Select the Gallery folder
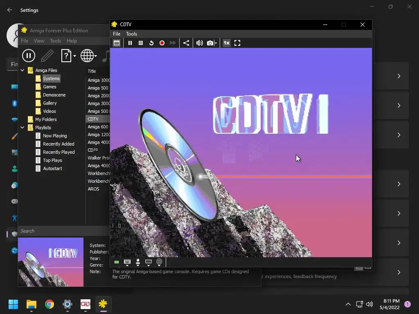Image resolution: width=419 pixels, height=314 pixels. pos(50,103)
